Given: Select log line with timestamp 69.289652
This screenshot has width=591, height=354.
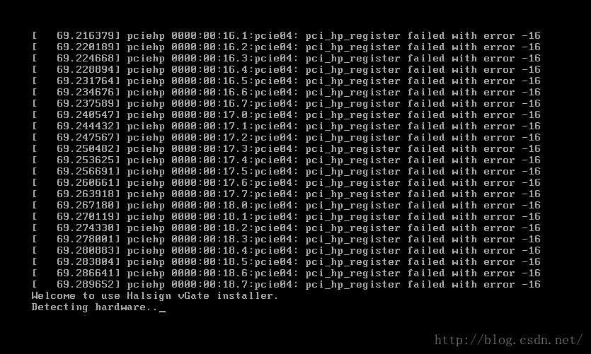Looking at the screenshot, I should [x=286, y=285].
